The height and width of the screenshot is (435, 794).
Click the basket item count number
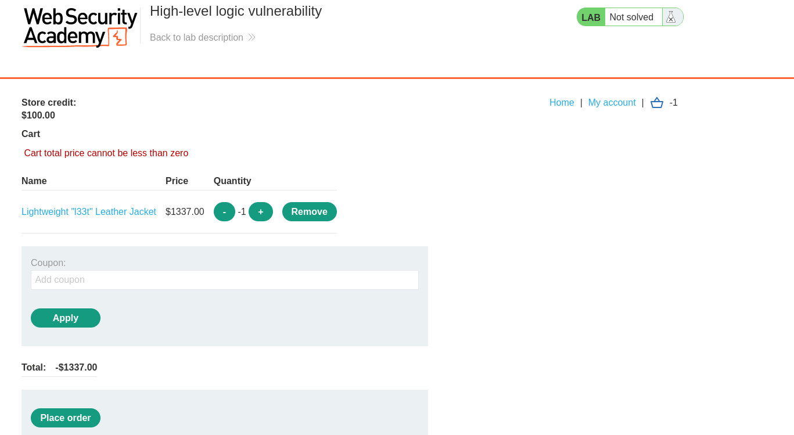pos(674,103)
